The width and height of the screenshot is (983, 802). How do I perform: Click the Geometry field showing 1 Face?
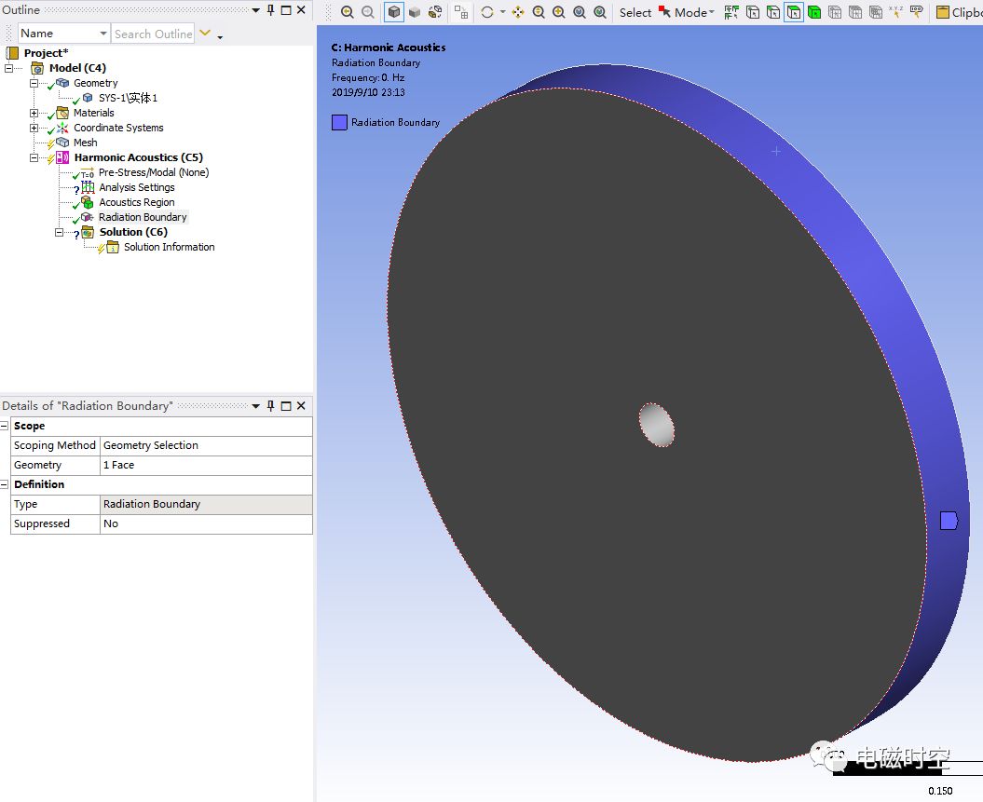click(206, 465)
